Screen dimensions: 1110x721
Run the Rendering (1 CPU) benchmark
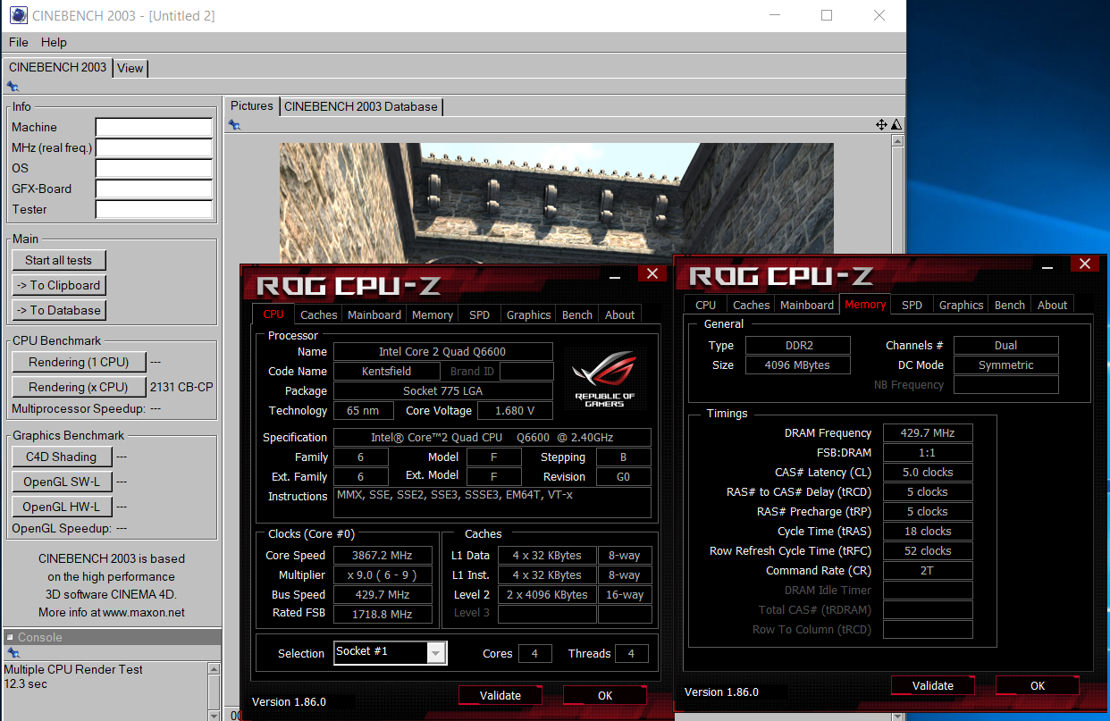click(x=79, y=362)
